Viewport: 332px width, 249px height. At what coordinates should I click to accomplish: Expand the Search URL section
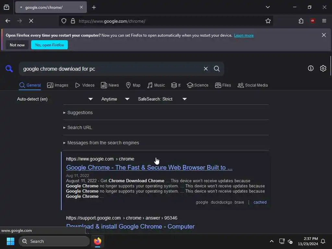(x=78, y=127)
